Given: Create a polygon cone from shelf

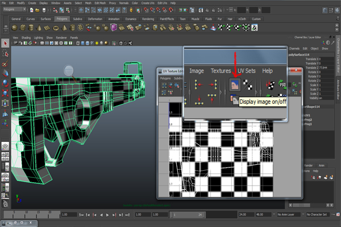Looking at the screenshot, I should 39,28.
